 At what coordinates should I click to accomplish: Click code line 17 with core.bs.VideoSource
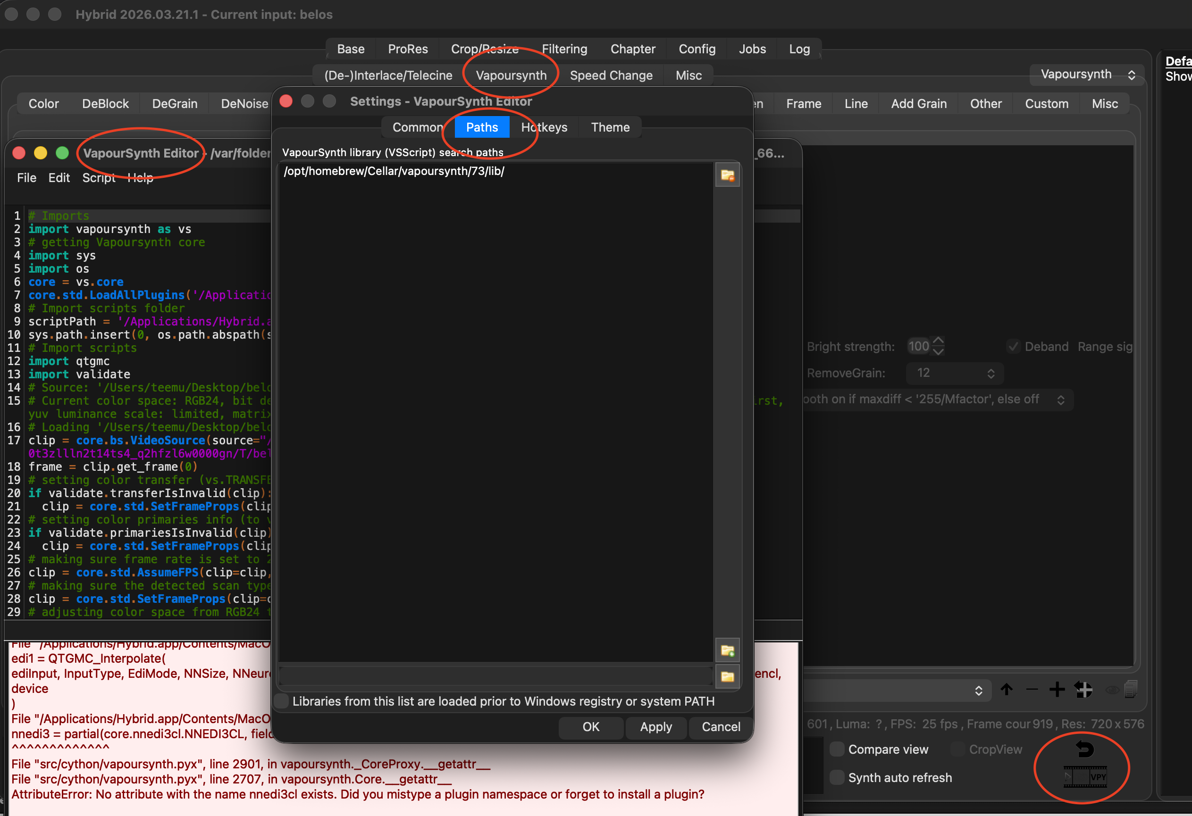tap(149, 440)
